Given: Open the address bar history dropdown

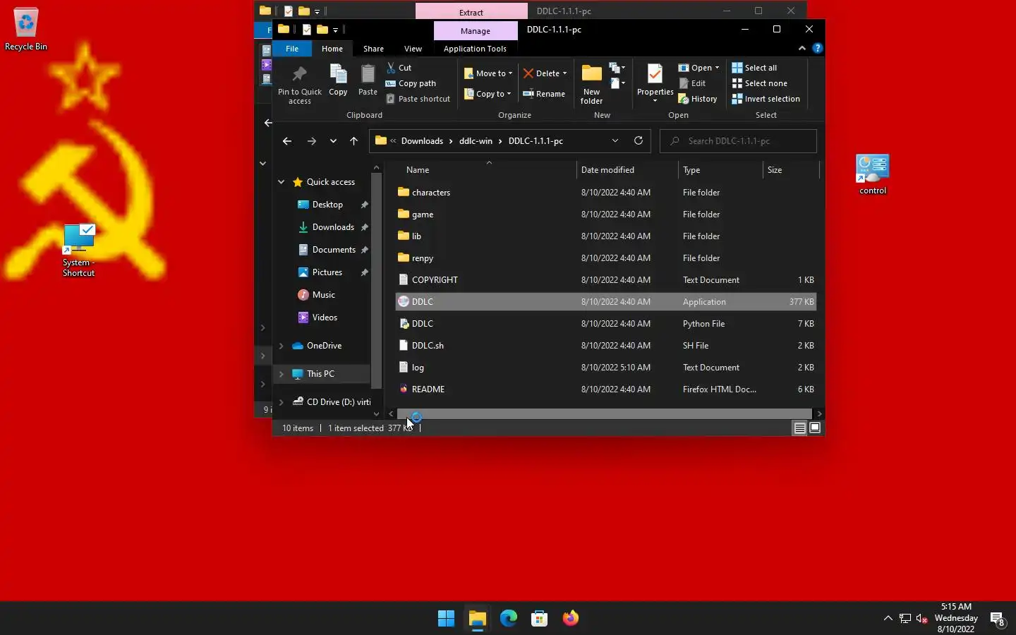Looking at the screenshot, I should pos(615,141).
